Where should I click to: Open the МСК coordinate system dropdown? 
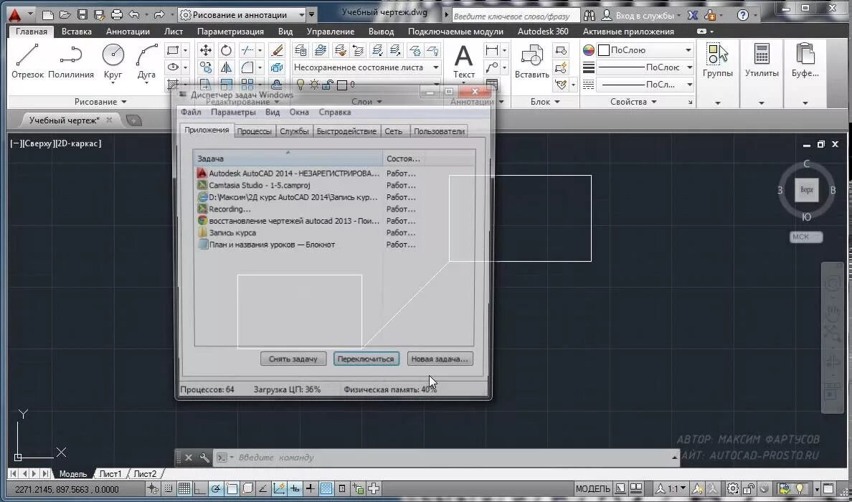point(806,237)
